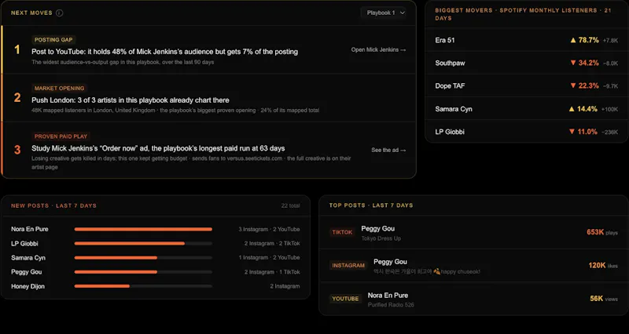The image size is (629, 334).
Task: Select LP Giobbi in New Posts
Action: (x=24, y=244)
